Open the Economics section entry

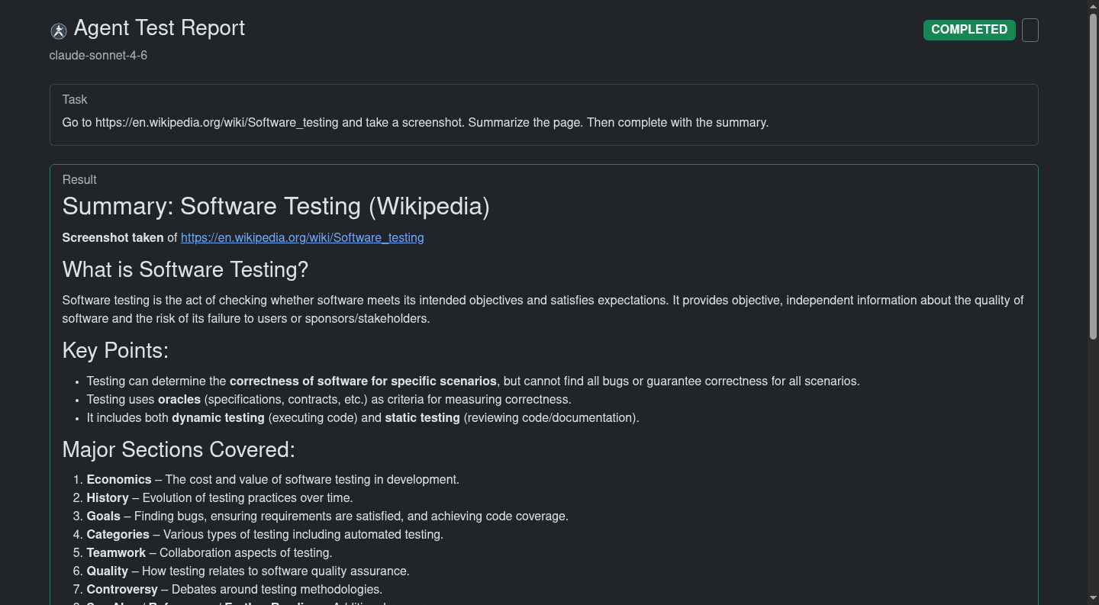pos(118,479)
